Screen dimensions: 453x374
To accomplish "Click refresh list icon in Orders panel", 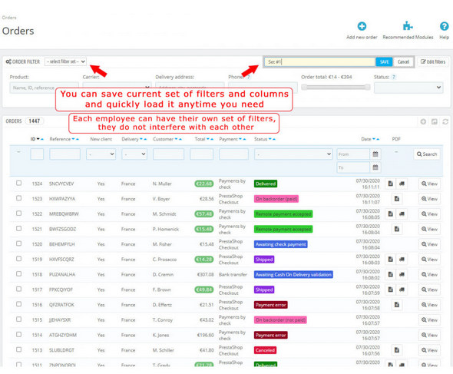I will 445,121.
